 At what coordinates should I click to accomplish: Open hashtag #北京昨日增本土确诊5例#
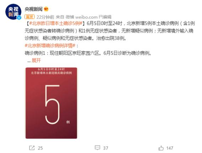click(x=56, y=23)
